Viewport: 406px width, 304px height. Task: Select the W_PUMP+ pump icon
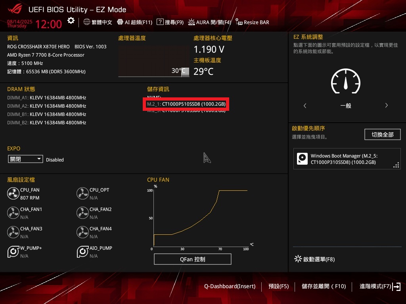click(13, 251)
